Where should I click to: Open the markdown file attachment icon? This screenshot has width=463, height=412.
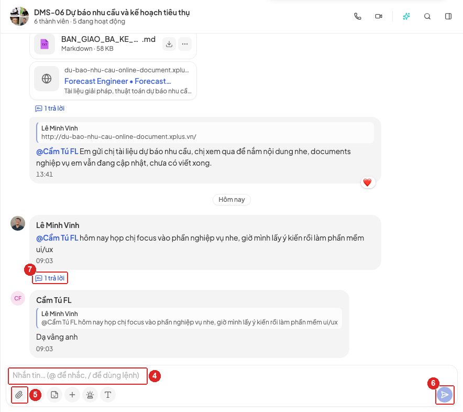click(x=45, y=44)
